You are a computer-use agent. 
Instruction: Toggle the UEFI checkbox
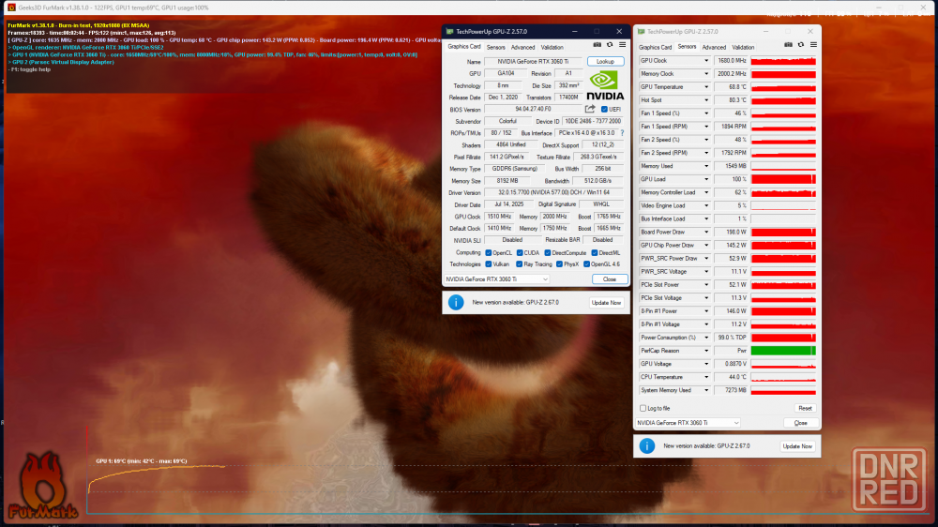tap(603, 109)
